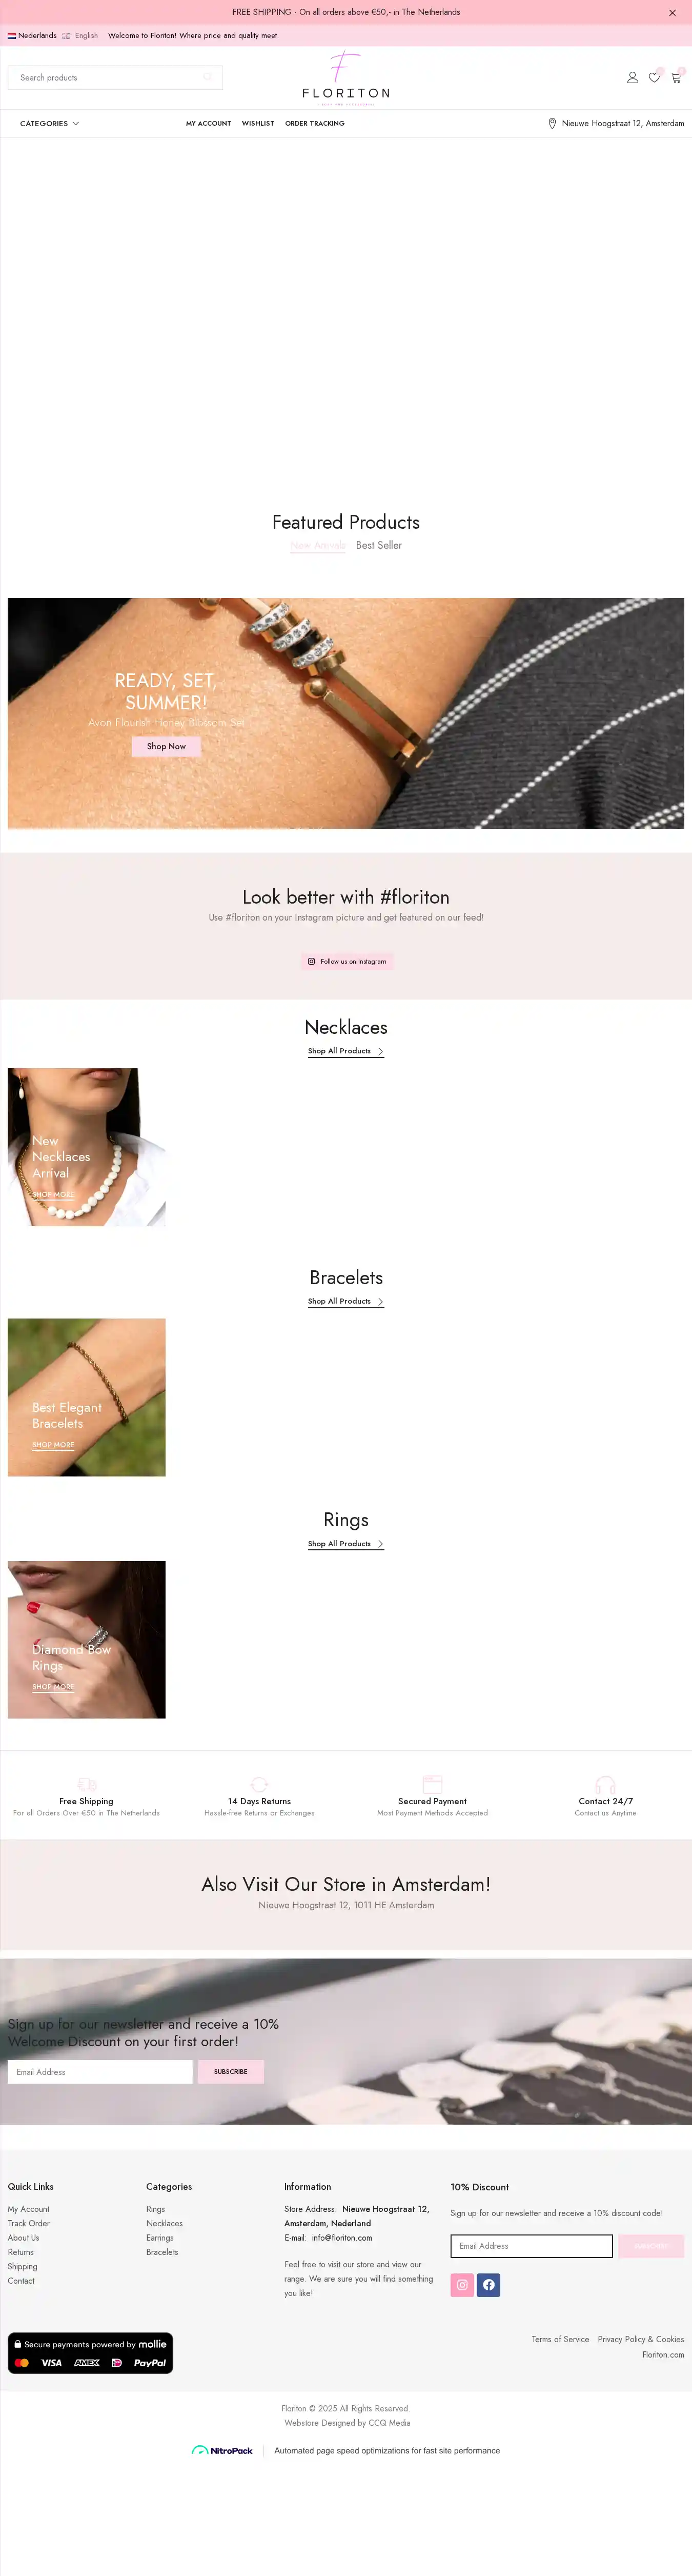
Task: Expand Shop All Products under Rings
Action: tap(346, 1544)
